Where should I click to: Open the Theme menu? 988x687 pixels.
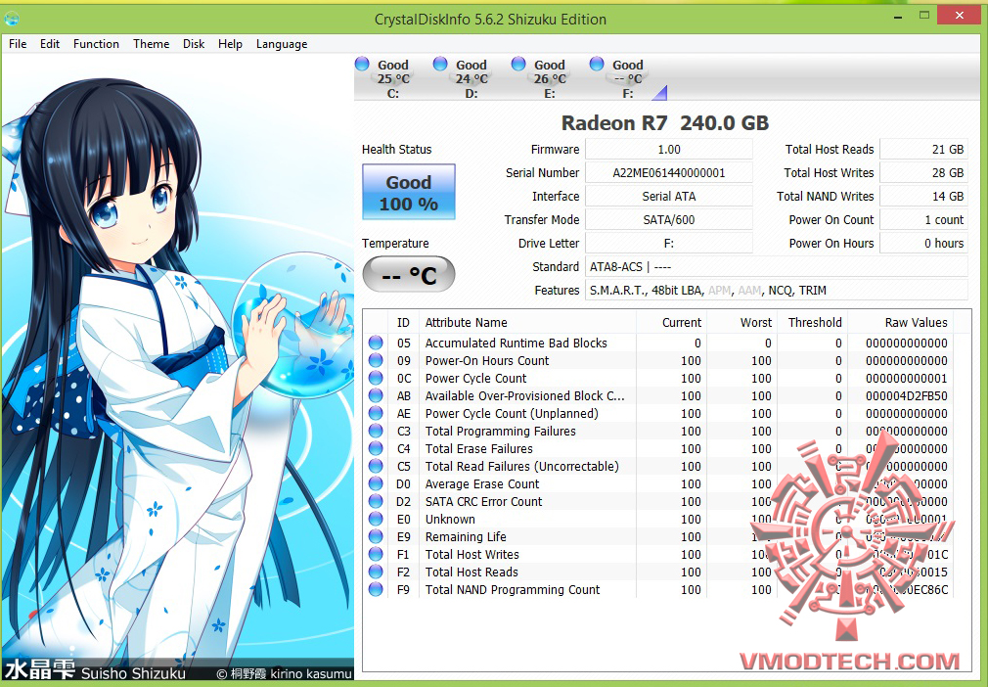(152, 43)
